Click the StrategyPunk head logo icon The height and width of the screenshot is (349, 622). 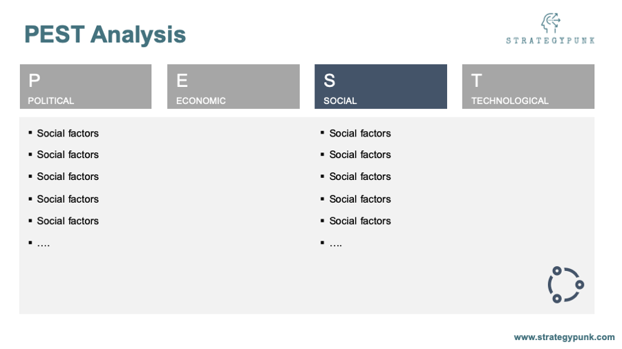pyautogui.click(x=551, y=23)
